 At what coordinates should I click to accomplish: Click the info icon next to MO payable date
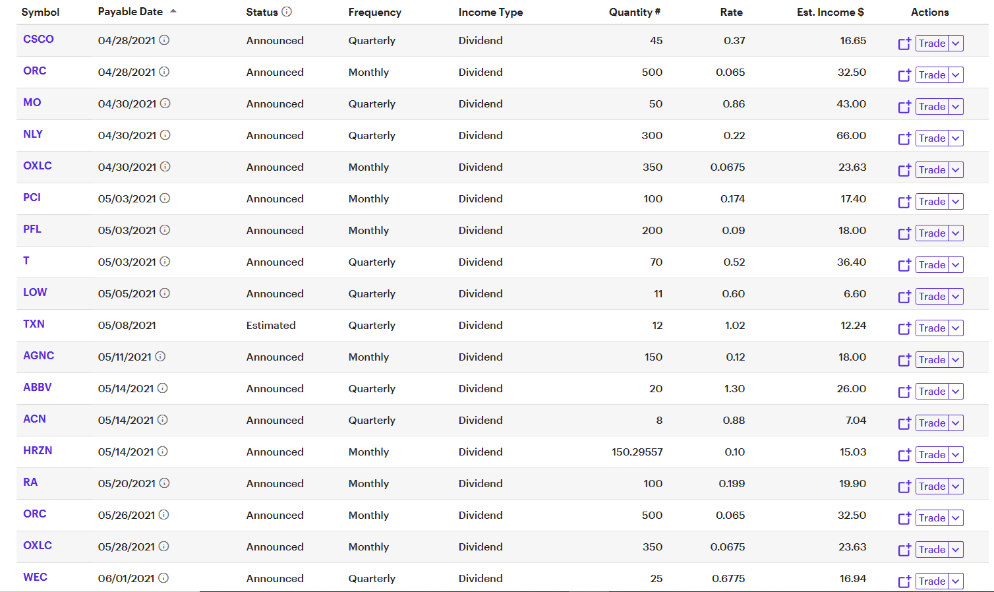point(165,104)
